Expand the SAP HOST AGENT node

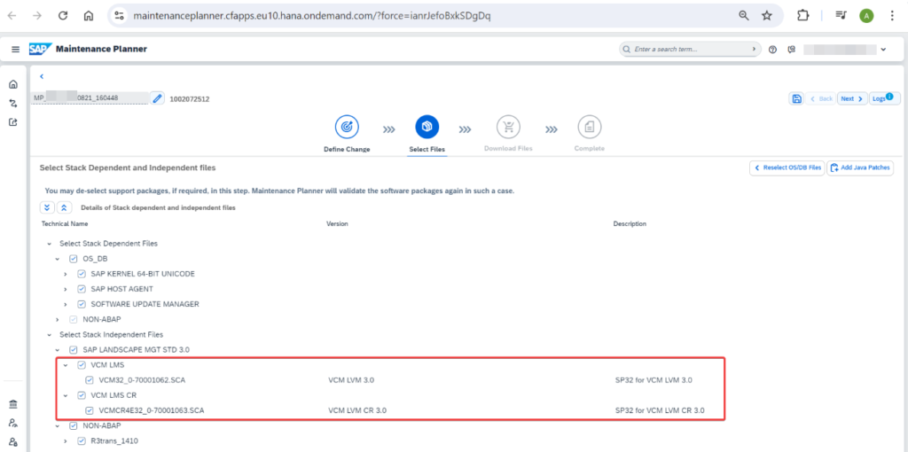66,289
